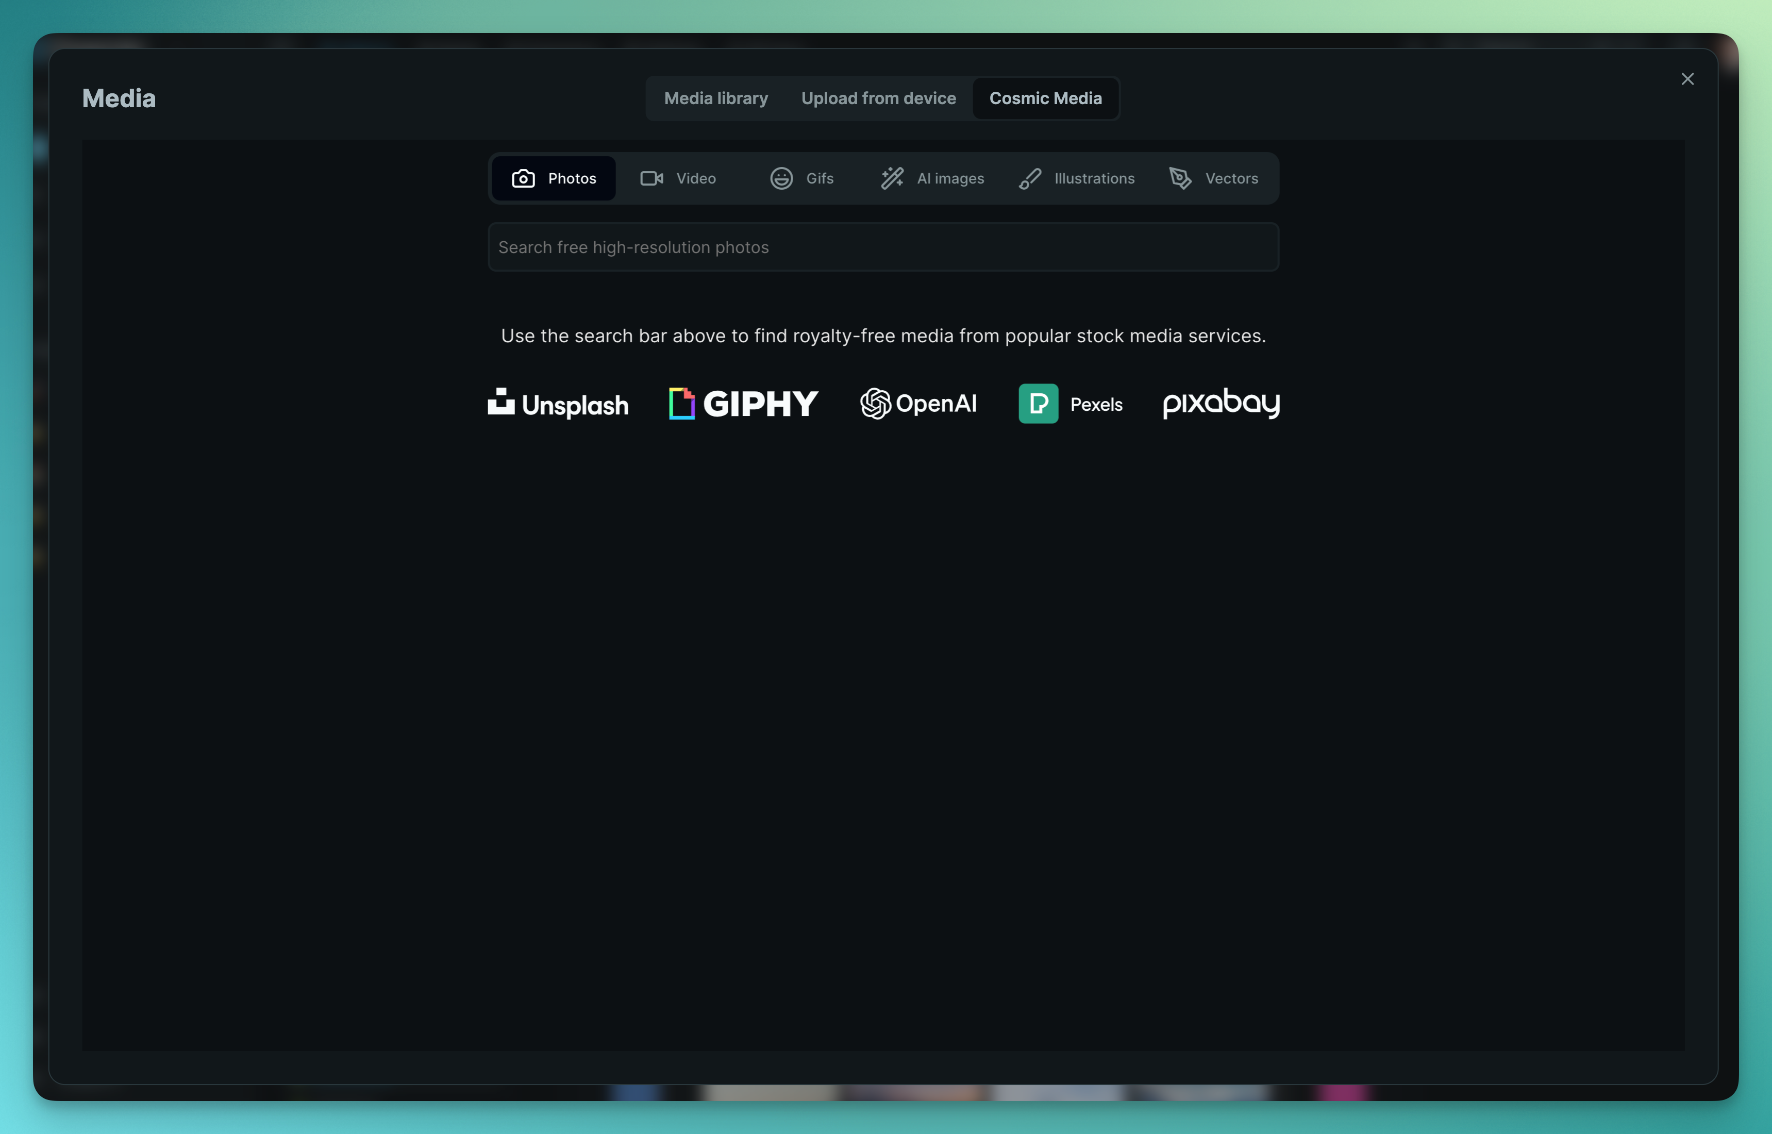
Task: Select the Photos label
Action: tap(572, 178)
